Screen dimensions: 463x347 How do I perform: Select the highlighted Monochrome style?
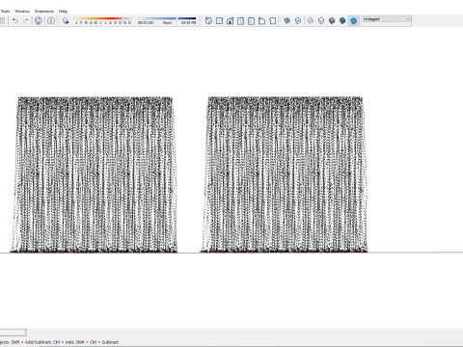353,21
